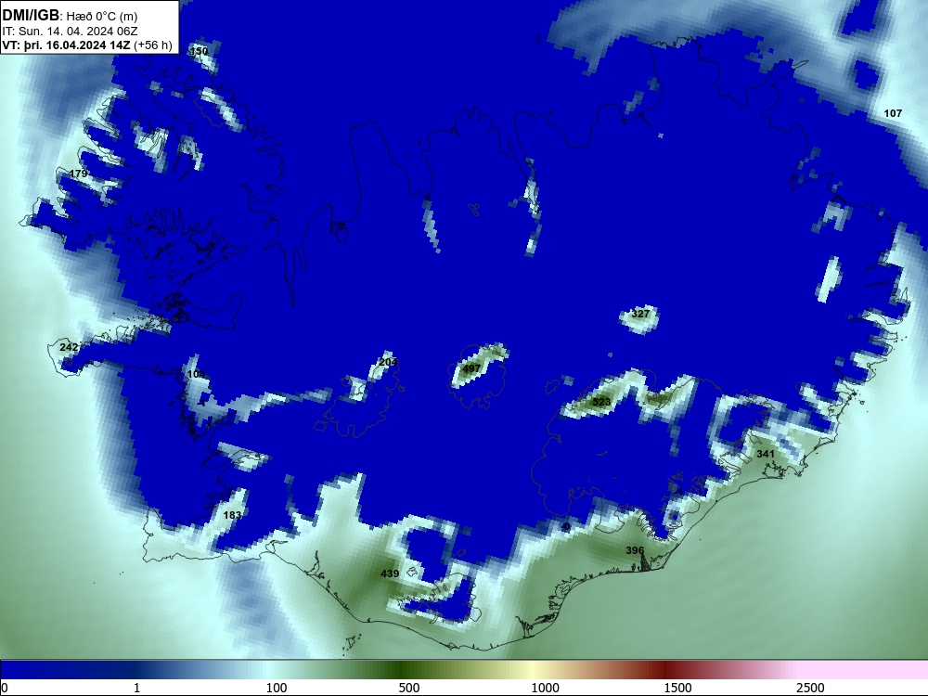Click the 1000 tick on the colour scale
This screenshot has width=928, height=696.
point(545,688)
